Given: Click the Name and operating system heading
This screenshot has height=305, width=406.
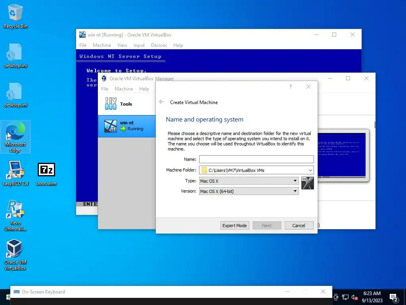Looking at the screenshot, I should pos(205,119).
